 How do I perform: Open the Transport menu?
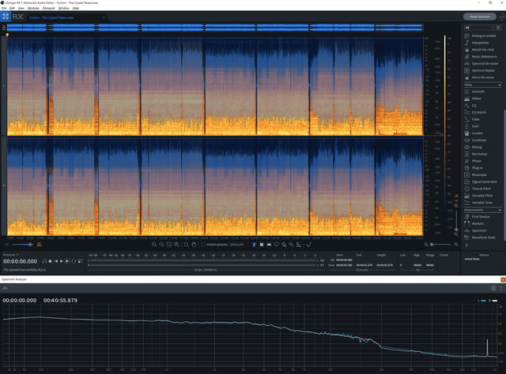49,8
